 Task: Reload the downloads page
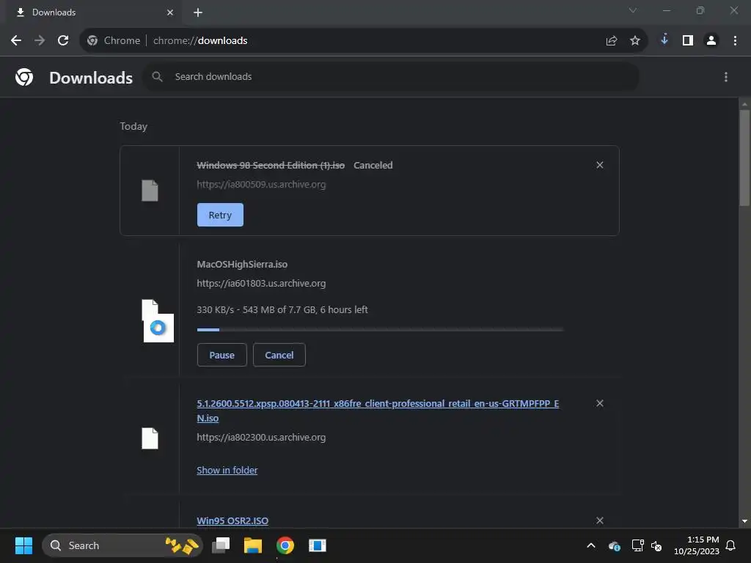63,41
